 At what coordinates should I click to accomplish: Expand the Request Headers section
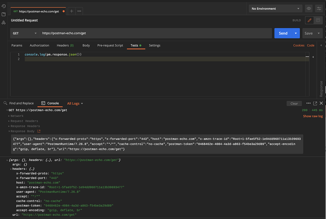24,121
